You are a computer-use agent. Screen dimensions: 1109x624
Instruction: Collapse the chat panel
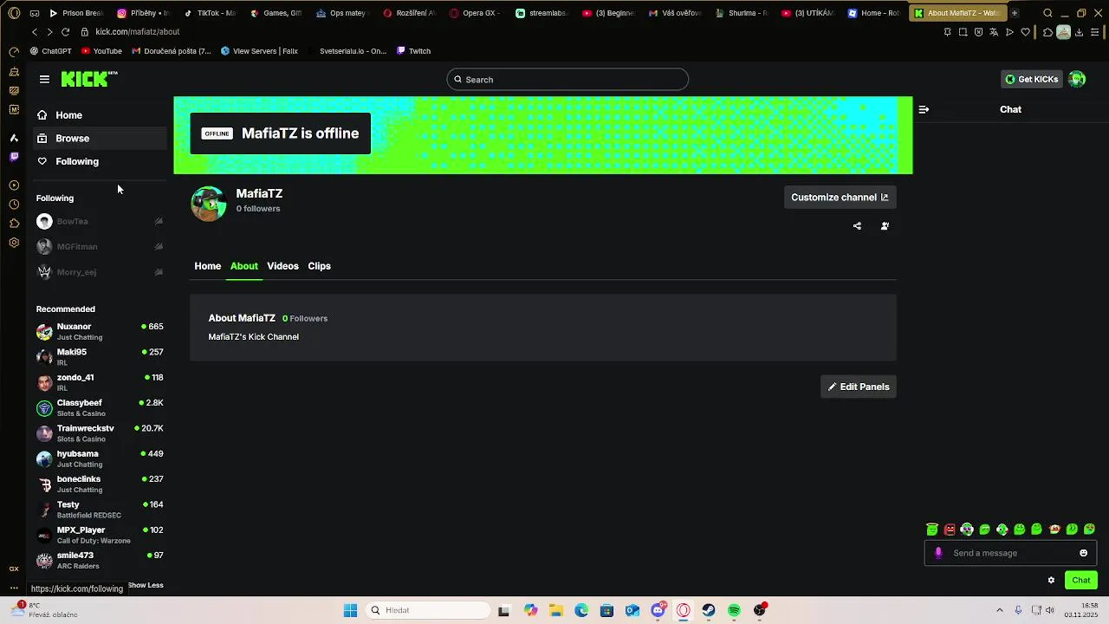pyautogui.click(x=924, y=109)
